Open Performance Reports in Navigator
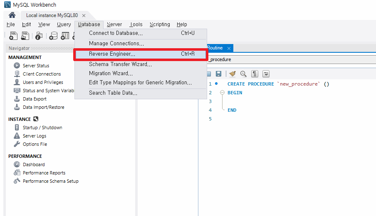 coord(44,173)
